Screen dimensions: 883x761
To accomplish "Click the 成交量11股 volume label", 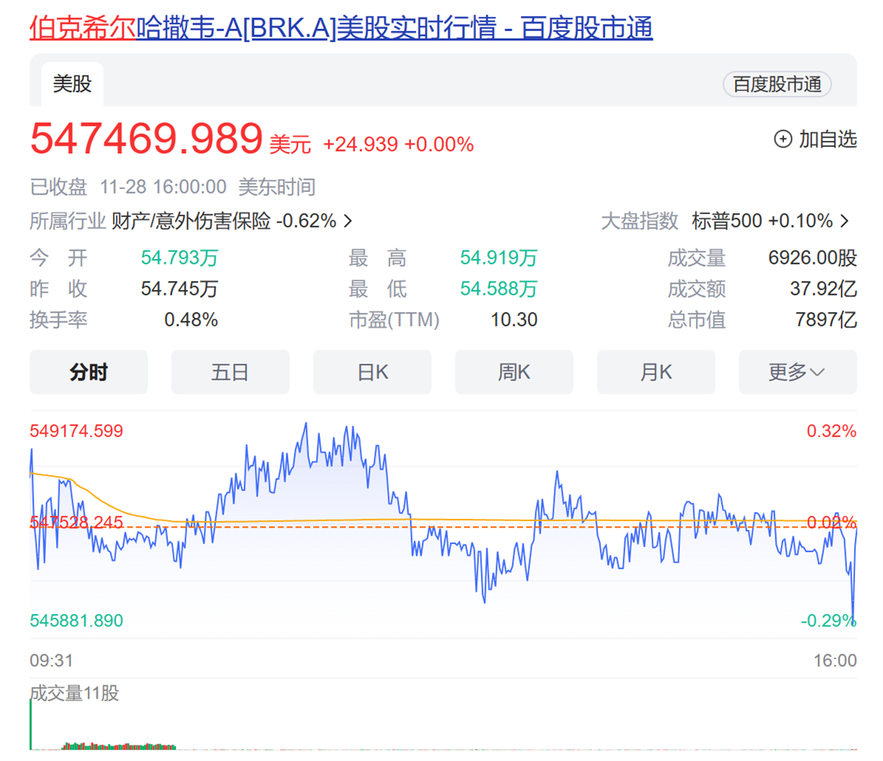I will tap(74, 693).
